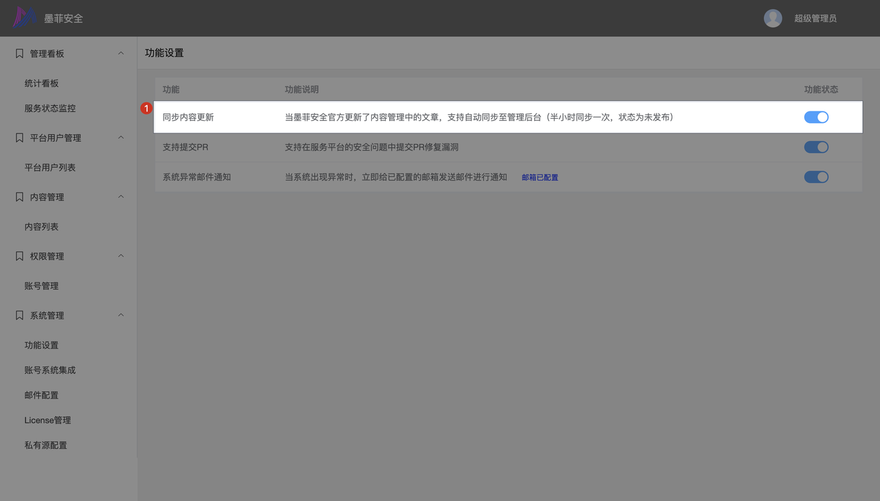The height and width of the screenshot is (501, 880).
Task: Click the bookmark icon beside 平台用户管理
Action: point(19,138)
